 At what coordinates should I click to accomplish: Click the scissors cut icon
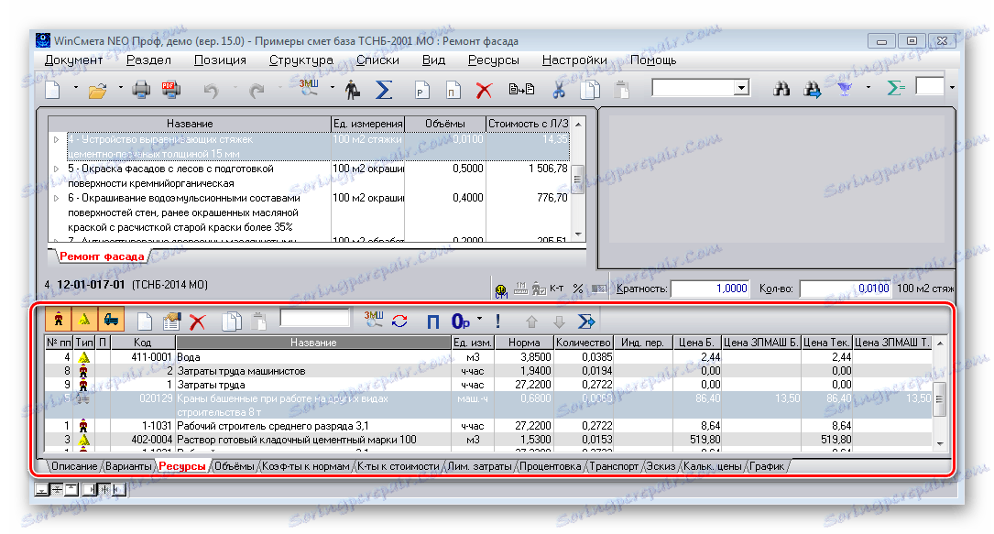pos(559,90)
